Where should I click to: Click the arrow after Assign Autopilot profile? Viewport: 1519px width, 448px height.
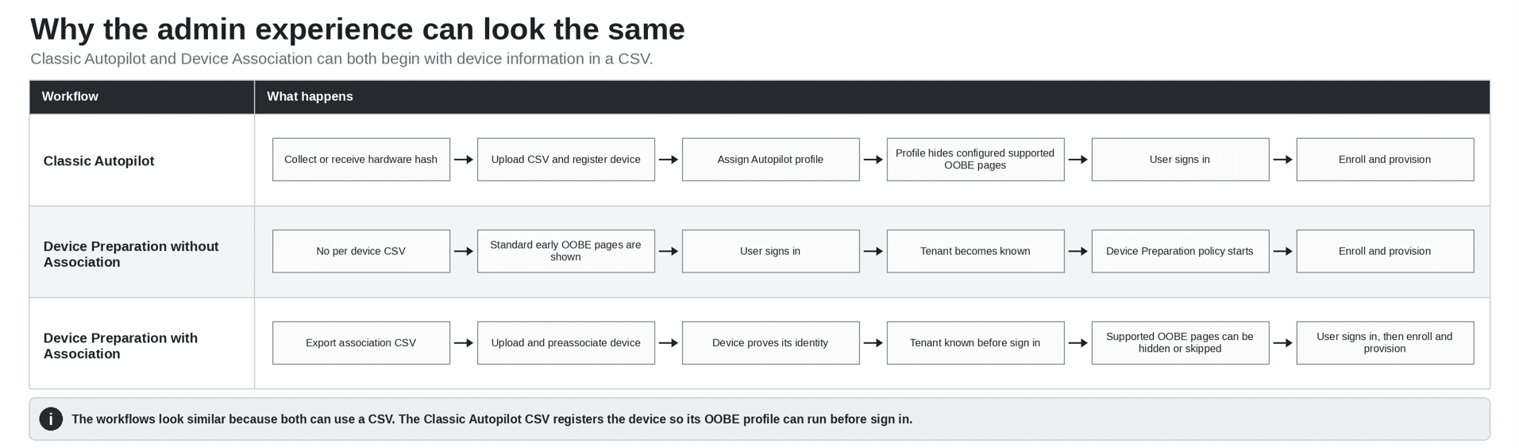coord(873,160)
